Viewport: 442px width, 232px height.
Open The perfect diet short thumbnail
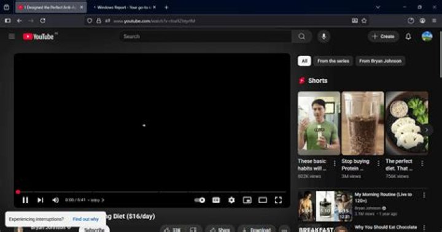point(407,123)
